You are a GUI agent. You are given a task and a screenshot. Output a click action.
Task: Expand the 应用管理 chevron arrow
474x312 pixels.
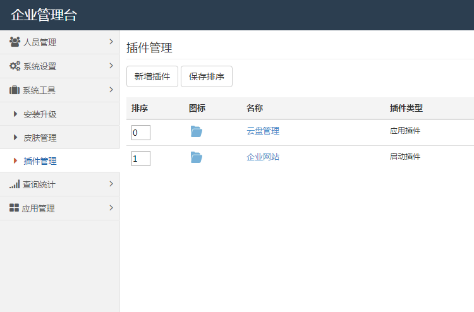pyautogui.click(x=111, y=207)
